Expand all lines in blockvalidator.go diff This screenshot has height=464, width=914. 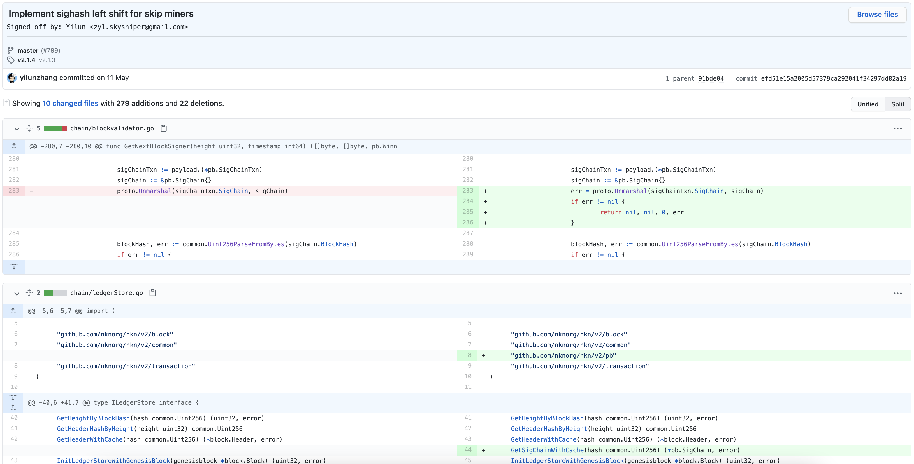click(29, 128)
